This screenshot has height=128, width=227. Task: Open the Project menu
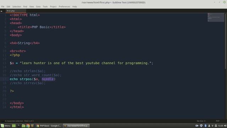tap(53, 6)
